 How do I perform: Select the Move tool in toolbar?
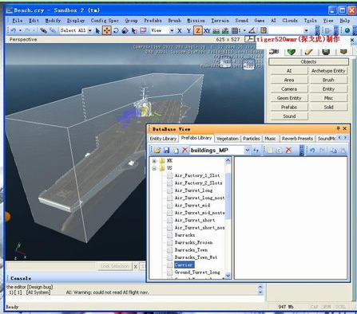(107, 30)
